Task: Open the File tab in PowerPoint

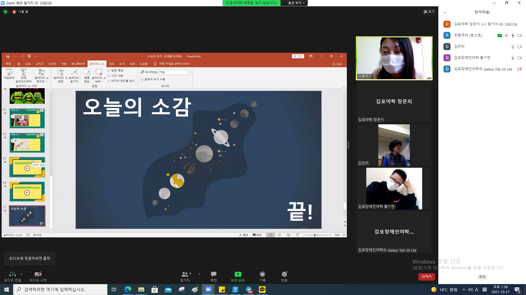Action: pyautogui.click(x=8, y=64)
